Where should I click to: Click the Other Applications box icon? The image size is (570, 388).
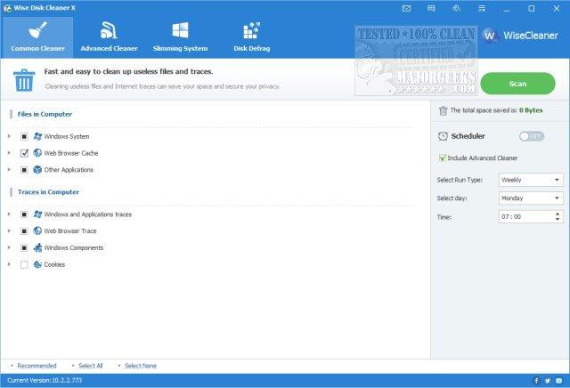click(37, 170)
